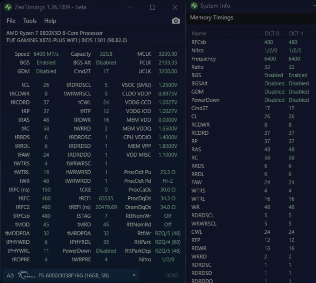Click the MEM VPP value 1.8000V

168,146
